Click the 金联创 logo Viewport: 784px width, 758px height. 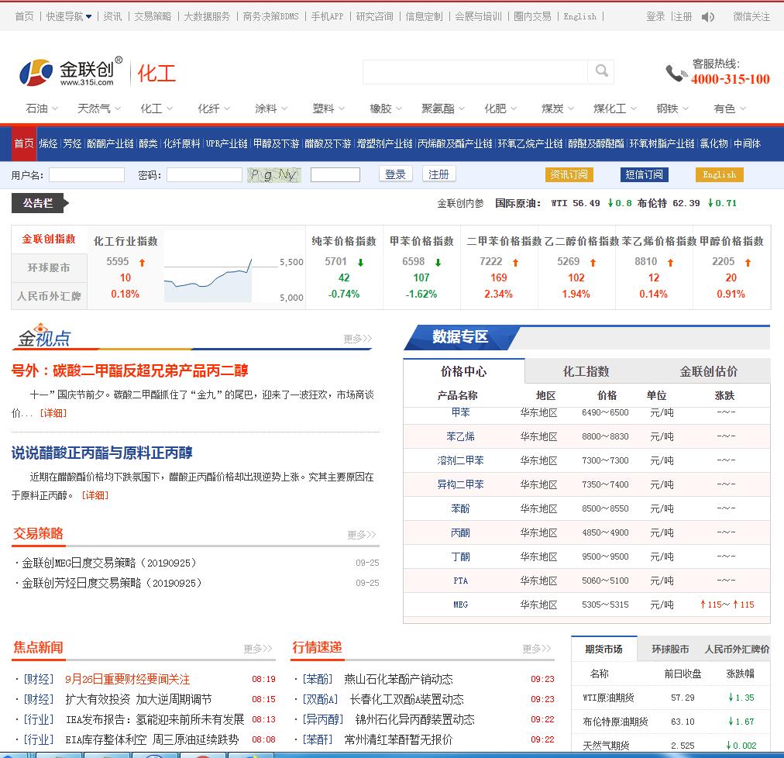pyautogui.click(x=70, y=73)
